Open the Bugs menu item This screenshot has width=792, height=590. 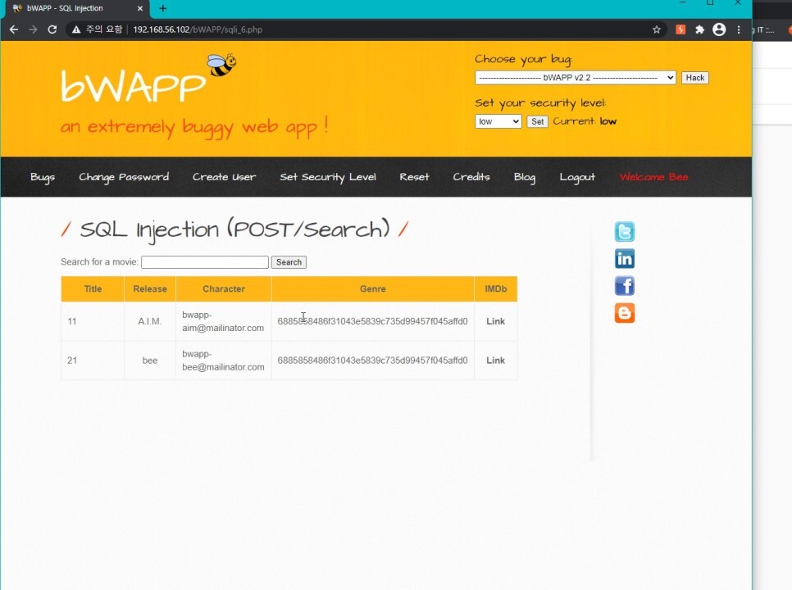click(43, 177)
